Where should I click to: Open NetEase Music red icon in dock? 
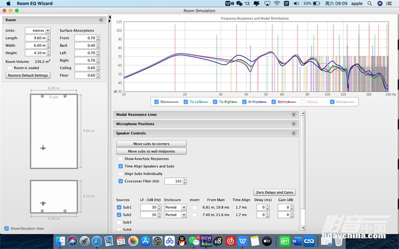pyautogui.click(x=230, y=241)
